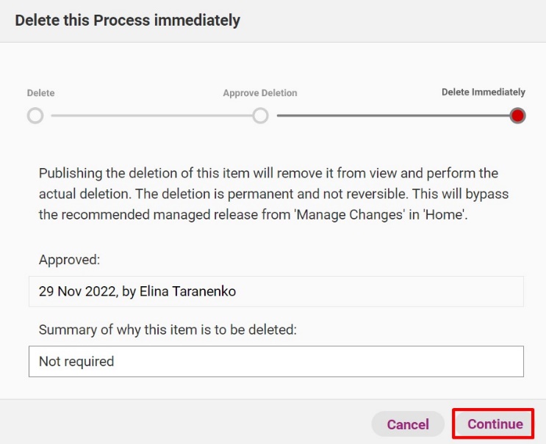Click the Approve Deletion step label

[260, 93]
